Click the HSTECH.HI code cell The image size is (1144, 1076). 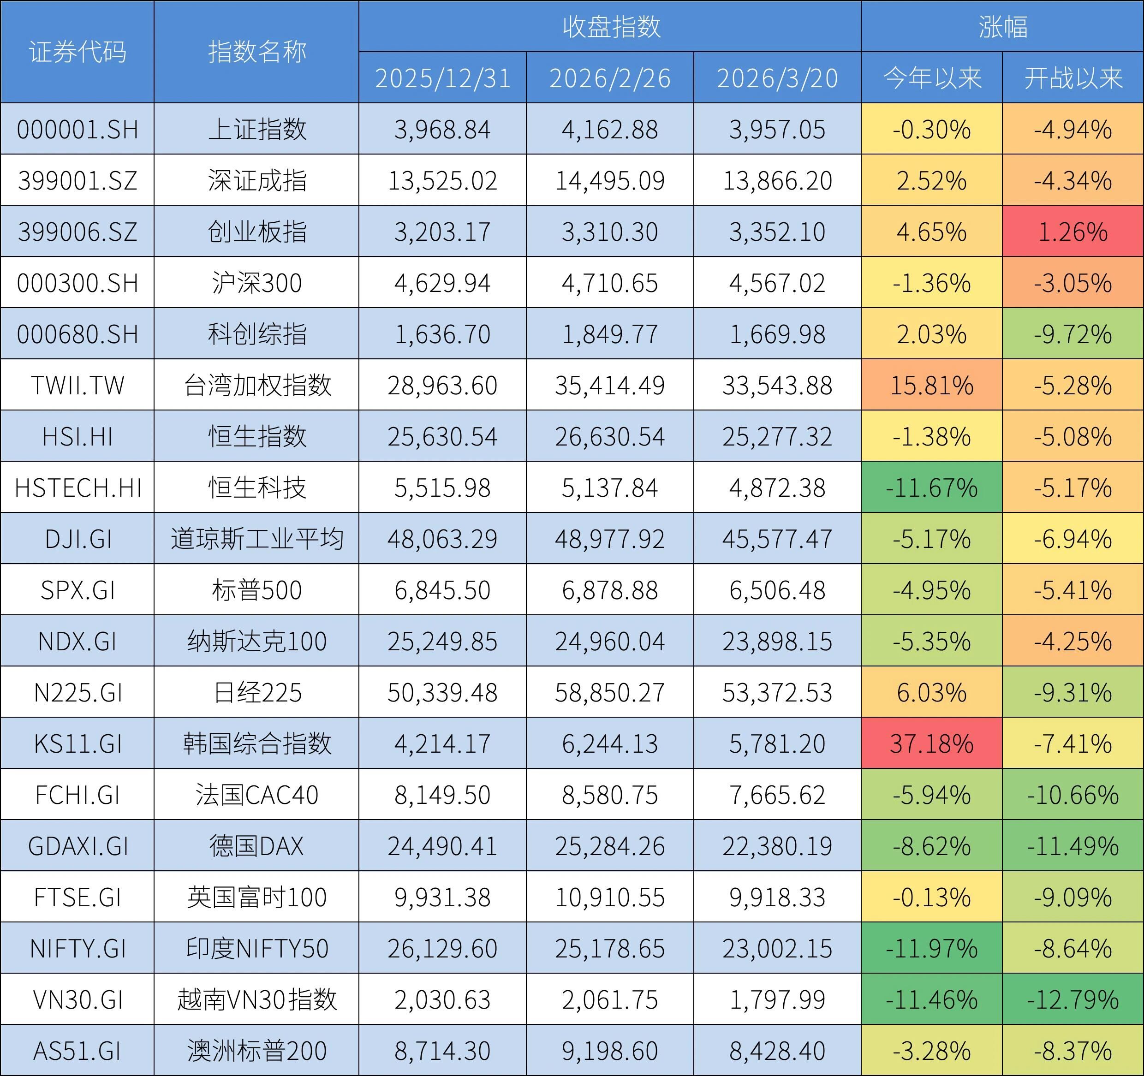77,488
